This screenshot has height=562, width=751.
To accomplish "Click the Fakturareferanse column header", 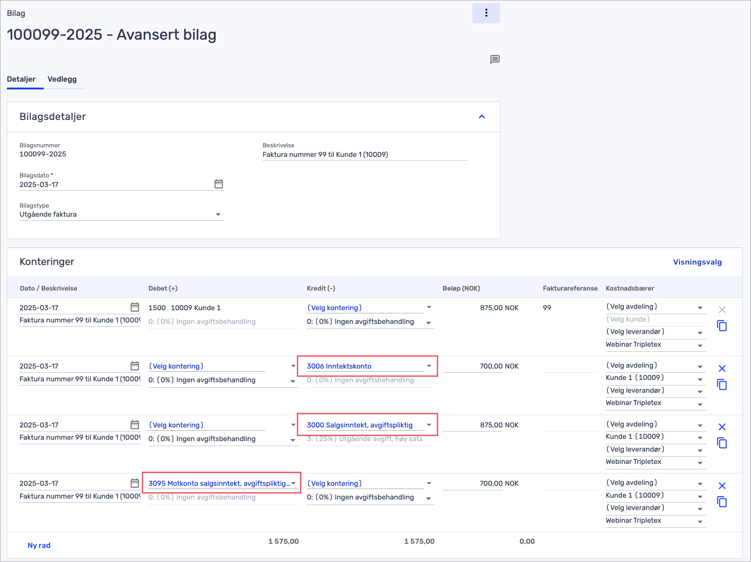I will tap(570, 288).
